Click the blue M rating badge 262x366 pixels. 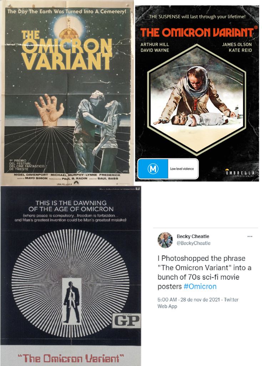coord(153,169)
